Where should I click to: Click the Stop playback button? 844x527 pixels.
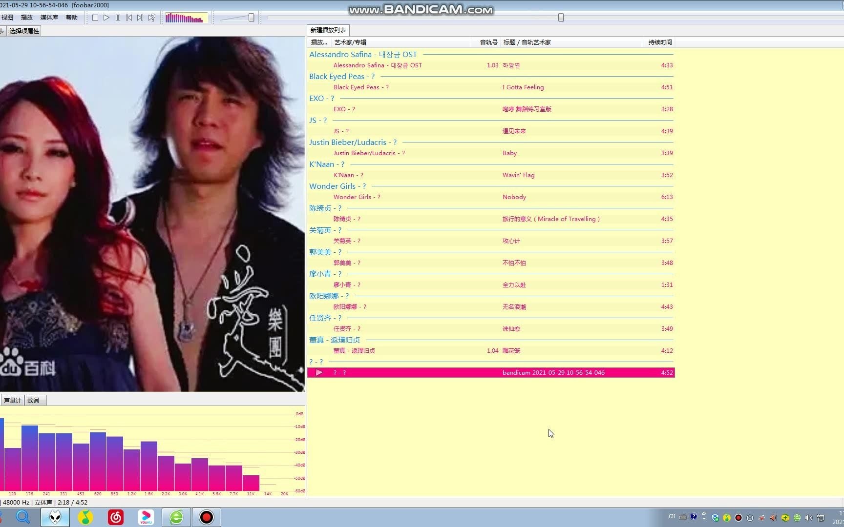(x=95, y=18)
